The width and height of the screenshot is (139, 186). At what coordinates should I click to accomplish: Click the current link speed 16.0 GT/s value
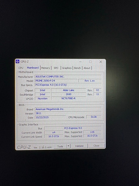pyautogui.click(x=54, y=136)
